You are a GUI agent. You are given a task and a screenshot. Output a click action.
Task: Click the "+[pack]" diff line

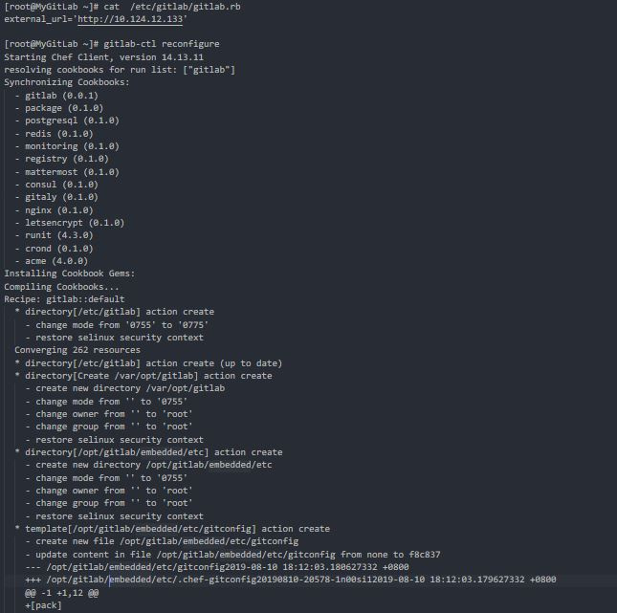point(44,605)
